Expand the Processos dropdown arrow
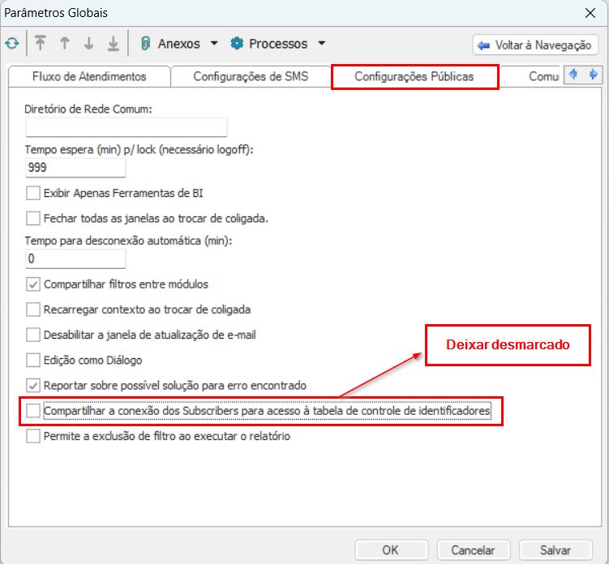This screenshot has width=609, height=564. point(322,43)
